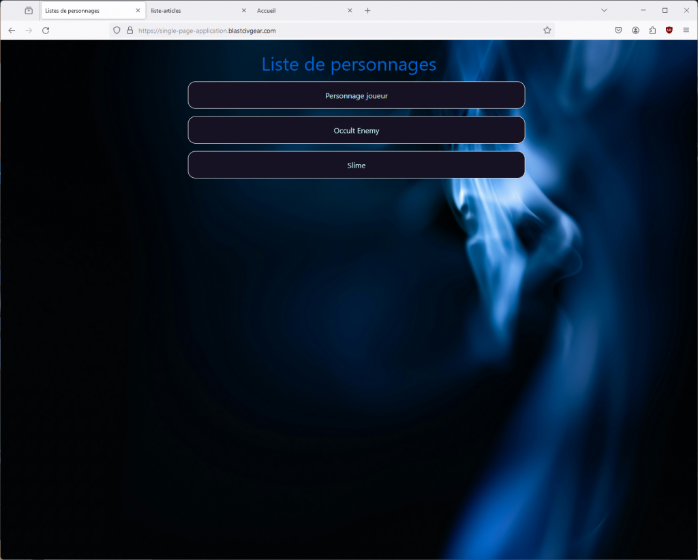Image resolution: width=698 pixels, height=560 pixels.
Task: Go back to the previous page
Action: click(x=12, y=30)
